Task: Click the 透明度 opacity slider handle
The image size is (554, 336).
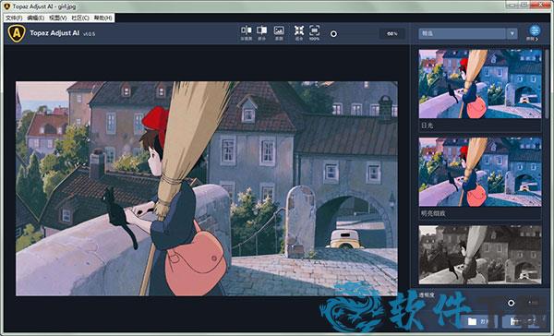Action: (x=511, y=303)
